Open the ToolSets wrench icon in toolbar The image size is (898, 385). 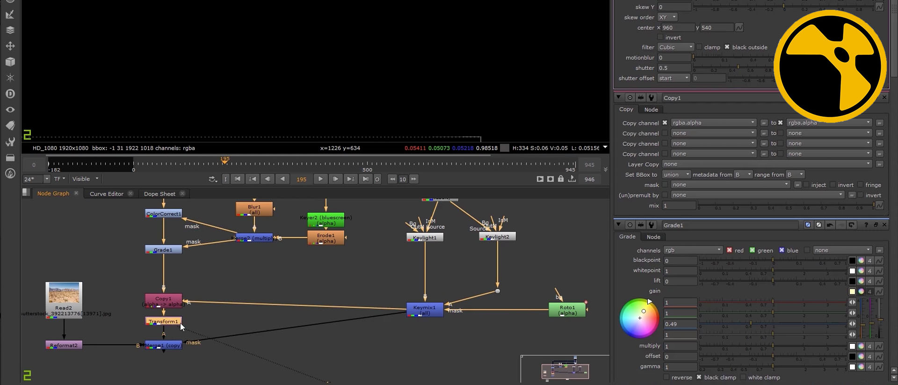(10, 141)
